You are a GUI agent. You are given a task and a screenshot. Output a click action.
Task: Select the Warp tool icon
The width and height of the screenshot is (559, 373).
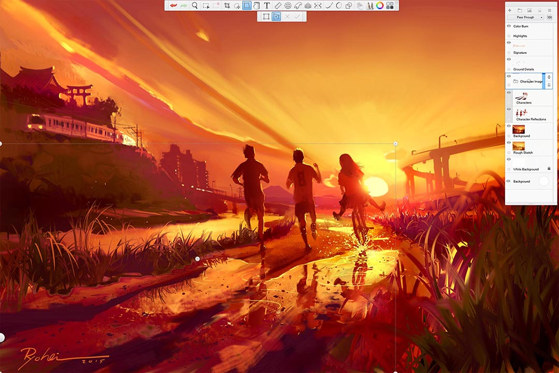298,6
